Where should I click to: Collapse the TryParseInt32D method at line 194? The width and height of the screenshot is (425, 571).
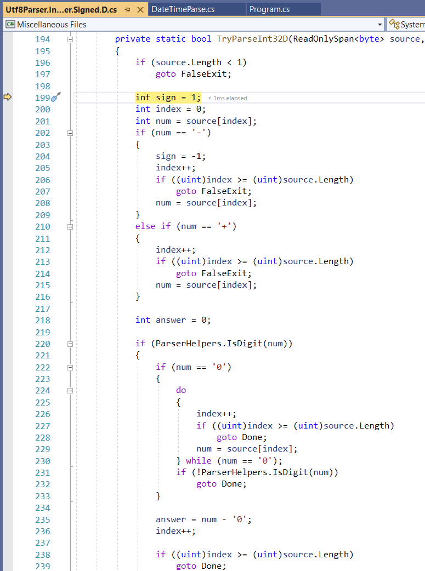[70, 39]
